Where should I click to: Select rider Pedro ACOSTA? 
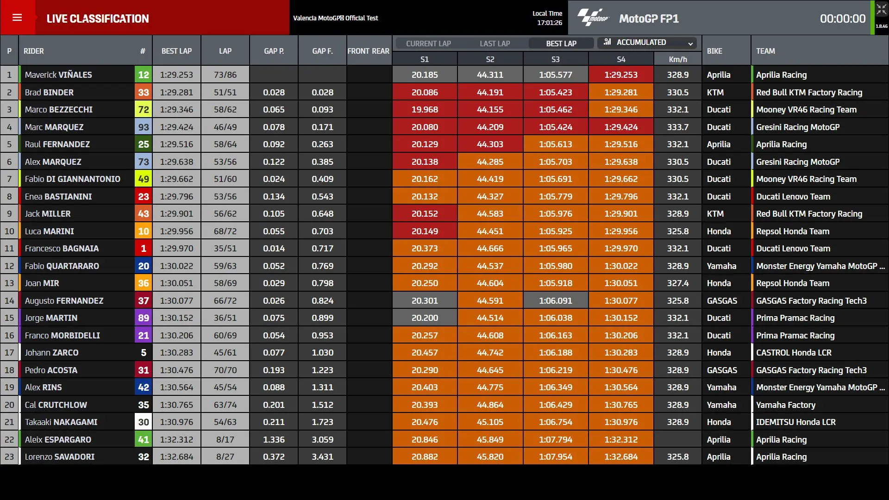pos(51,370)
